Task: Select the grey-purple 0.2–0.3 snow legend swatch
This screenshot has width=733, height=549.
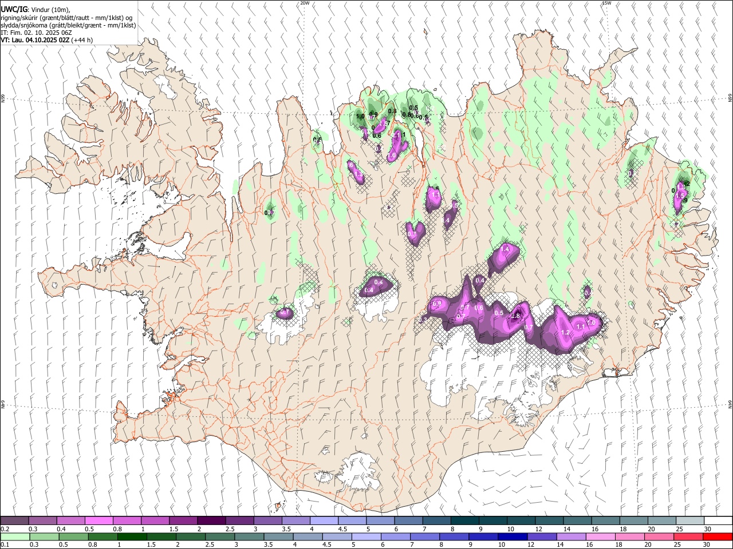Action: coord(14,521)
